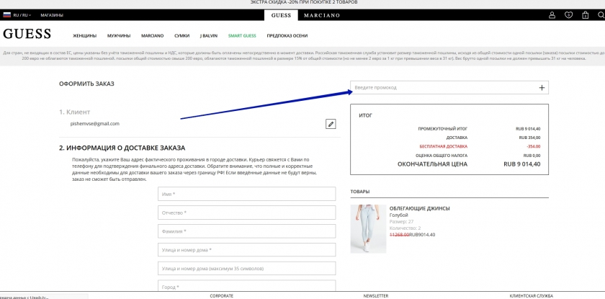Image resolution: width=605 pixels, height=299 pixels.
Task: Open the ЖЕНЩИНЫ menu
Action: [x=84, y=35]
